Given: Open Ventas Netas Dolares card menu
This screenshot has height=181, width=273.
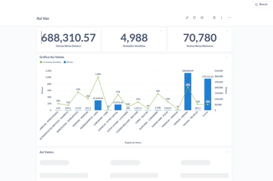Looking at the screenshot, I should pos(96,30).
